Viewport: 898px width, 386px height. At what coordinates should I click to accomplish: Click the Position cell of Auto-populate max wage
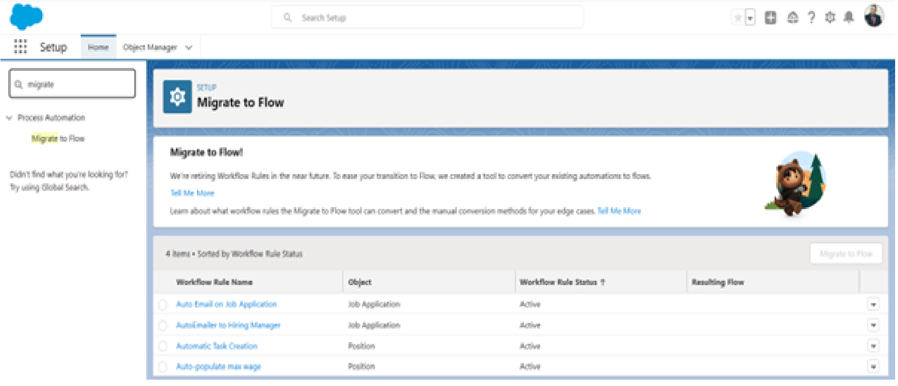point(361,366)
